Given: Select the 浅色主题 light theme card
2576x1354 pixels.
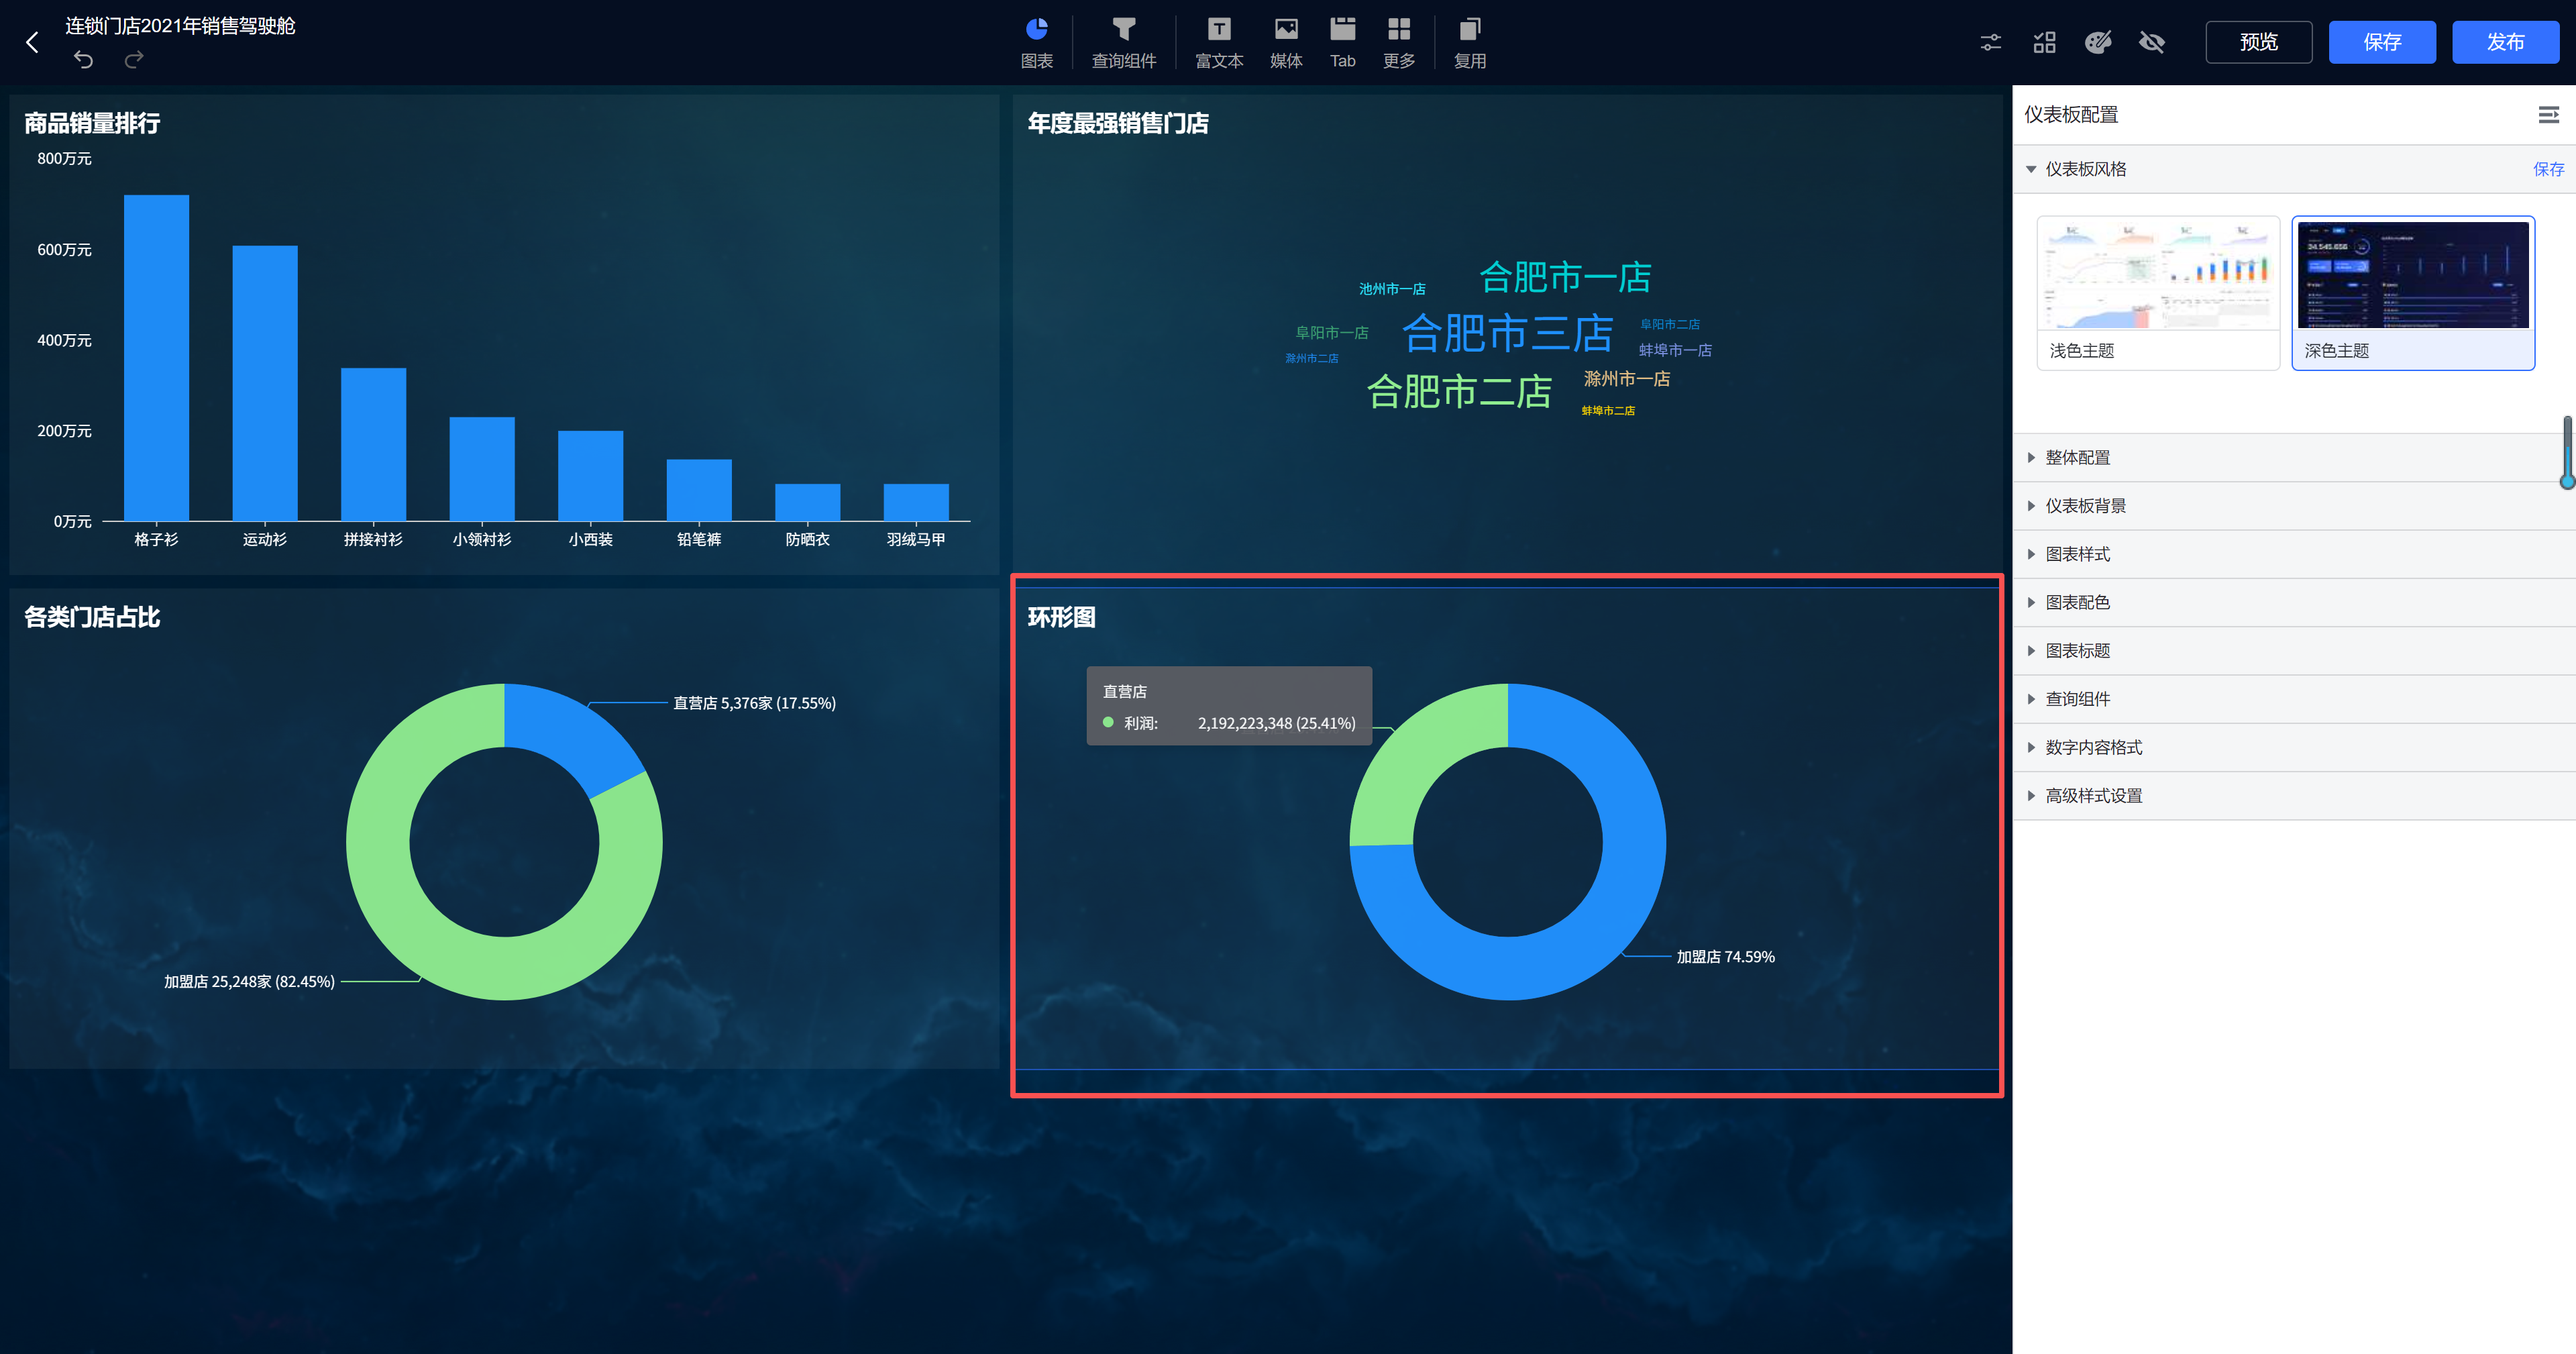Looking at the screenshot, I should pos(2157,292).
